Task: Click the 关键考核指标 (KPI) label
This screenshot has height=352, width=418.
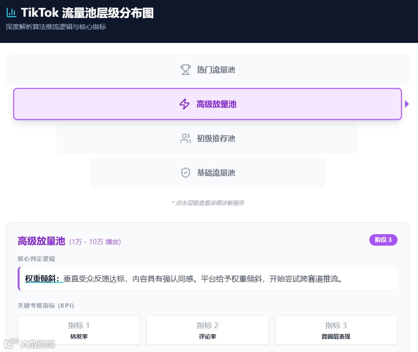Action: pyautogui.click(x=46, y=306)
